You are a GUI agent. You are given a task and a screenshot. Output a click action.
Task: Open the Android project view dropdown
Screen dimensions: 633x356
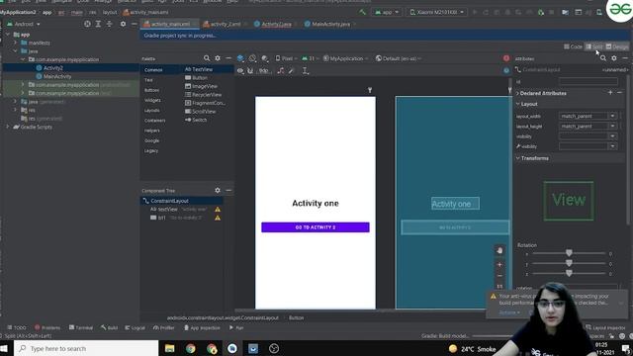[x=24, y=24]
